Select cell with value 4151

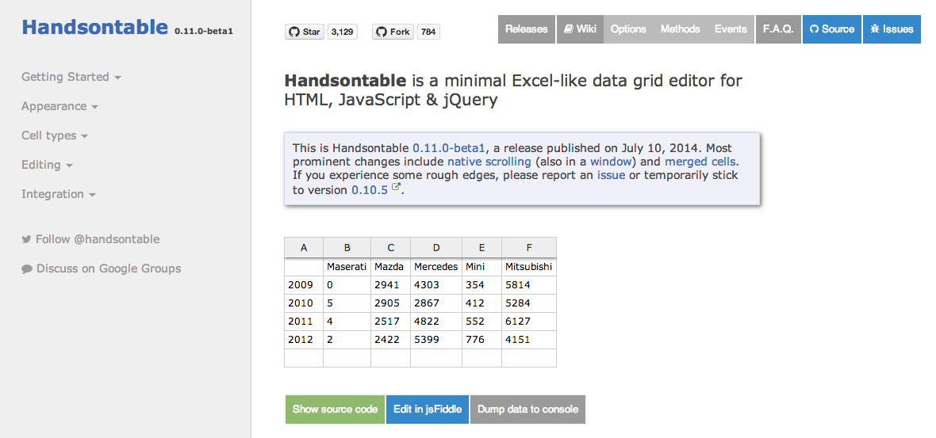[x=529, y=340]
